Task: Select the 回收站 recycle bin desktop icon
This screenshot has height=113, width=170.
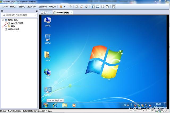Action: [x=48, y=39]
